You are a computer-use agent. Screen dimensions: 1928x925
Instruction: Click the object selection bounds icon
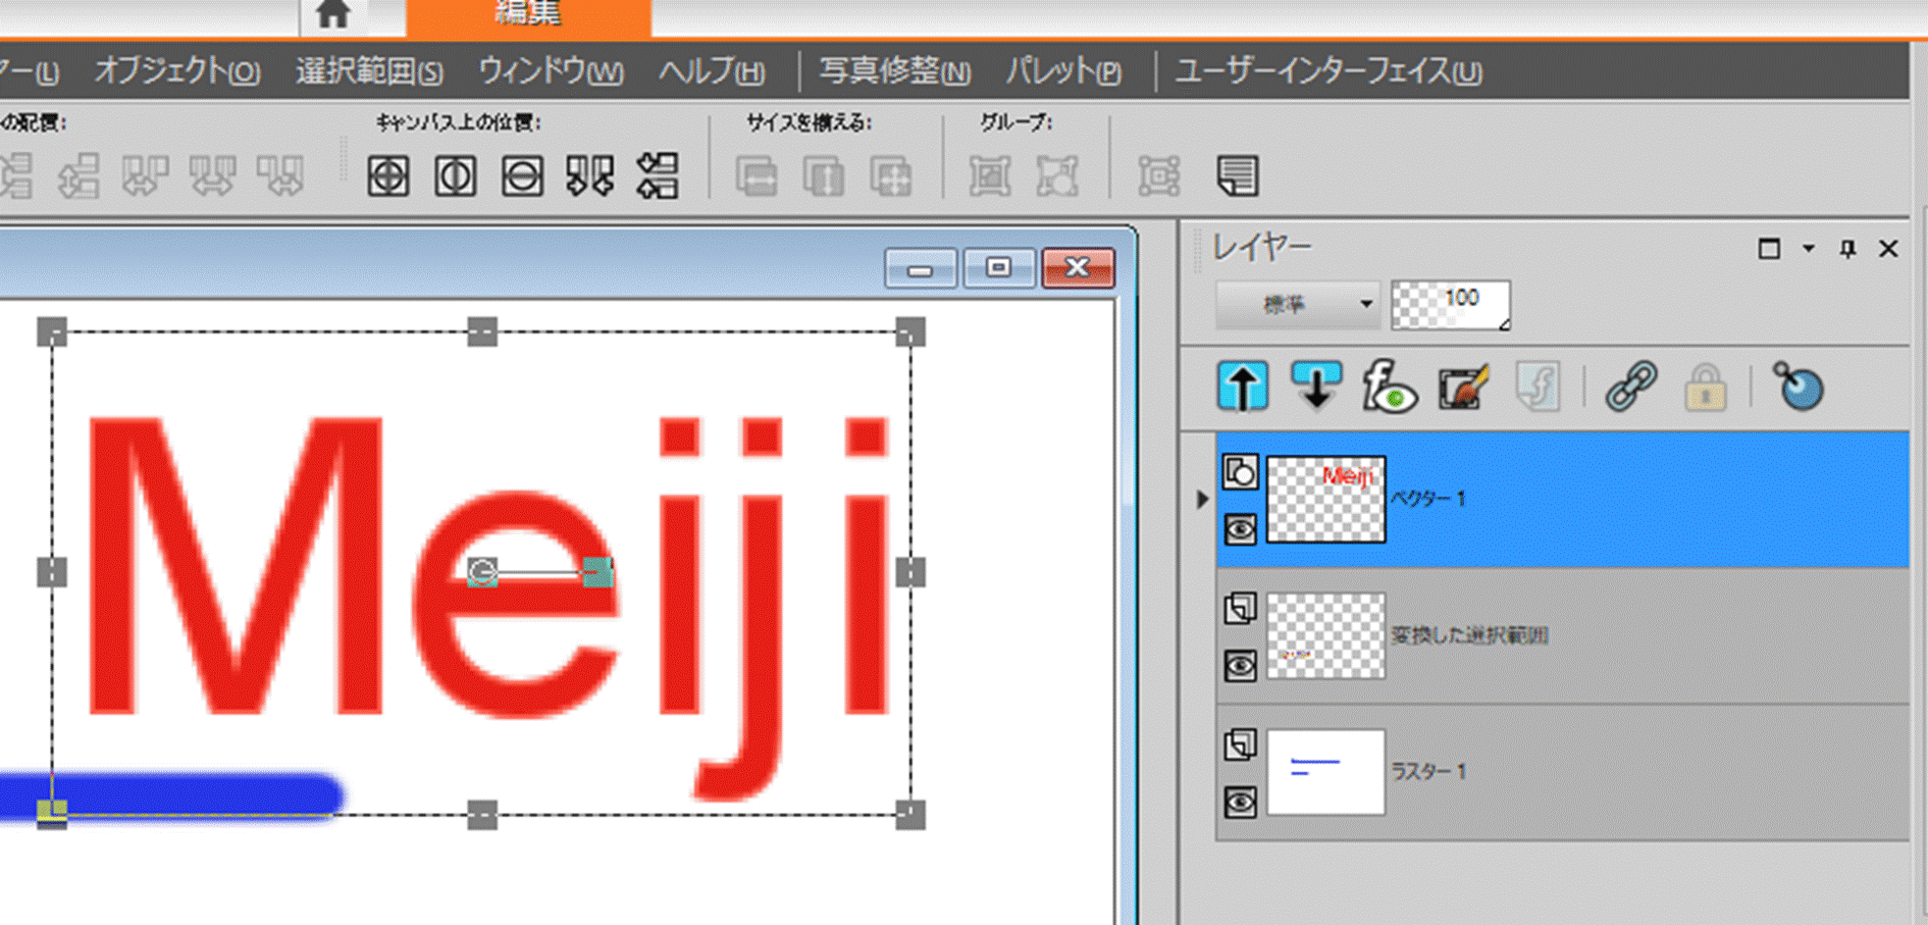tap(1159, 178)
